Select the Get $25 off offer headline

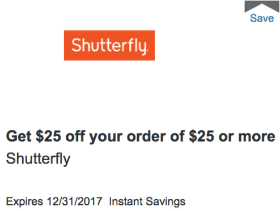point(141,137)
